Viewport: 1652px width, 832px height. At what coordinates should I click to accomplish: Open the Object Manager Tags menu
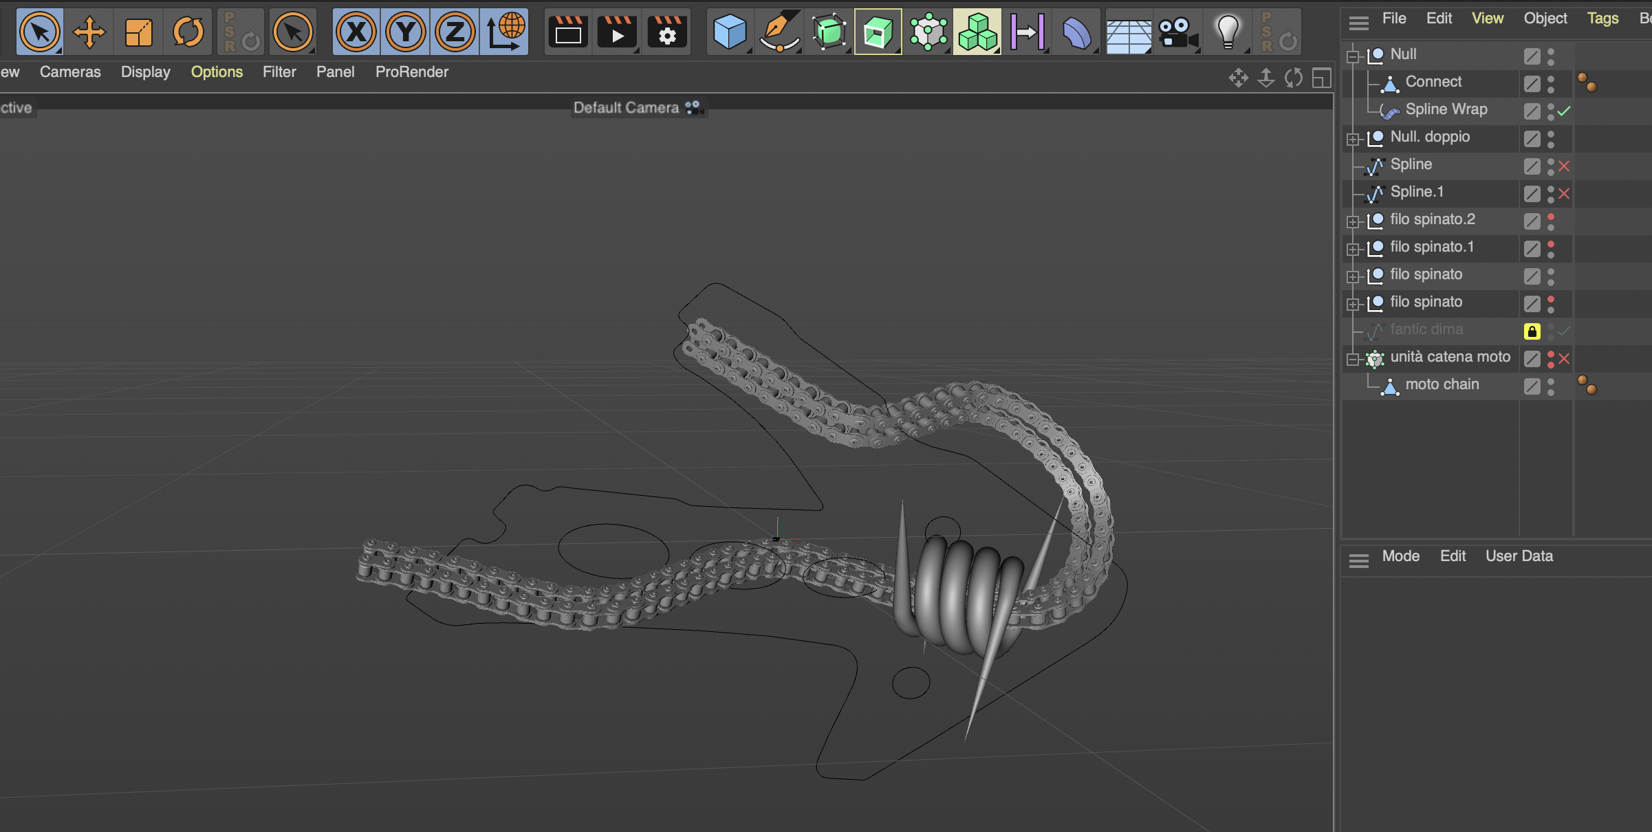(1602, 19)
